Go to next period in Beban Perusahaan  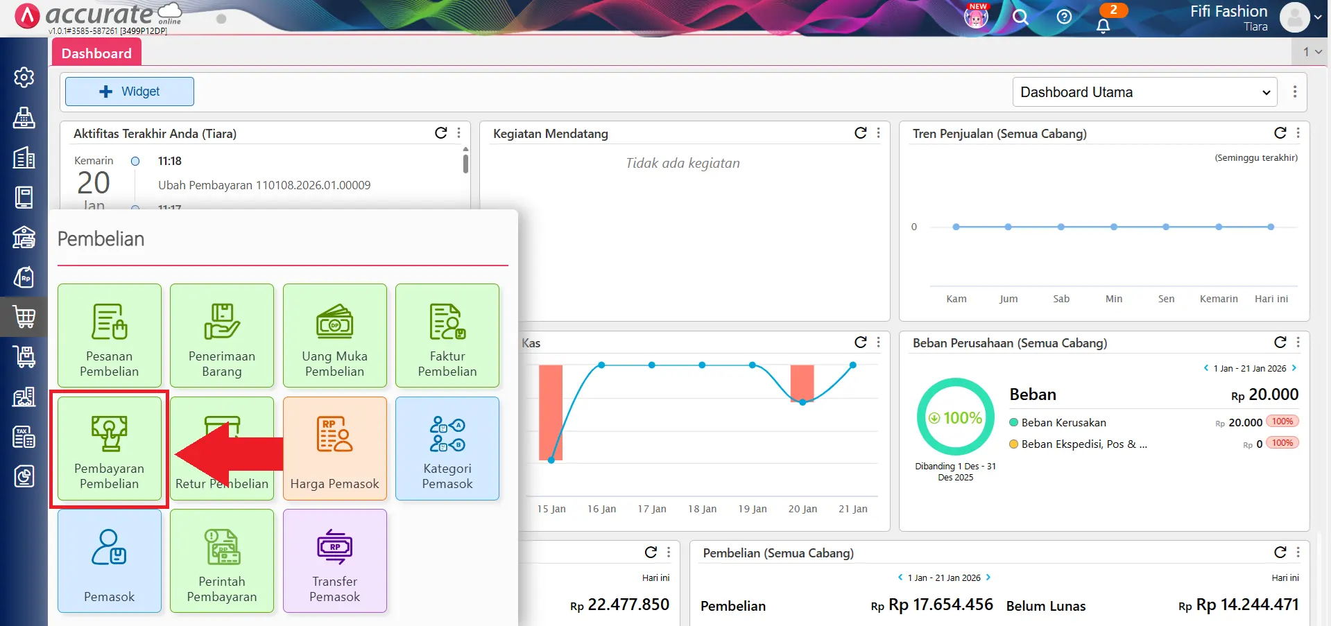click(x=1294, y=368)
